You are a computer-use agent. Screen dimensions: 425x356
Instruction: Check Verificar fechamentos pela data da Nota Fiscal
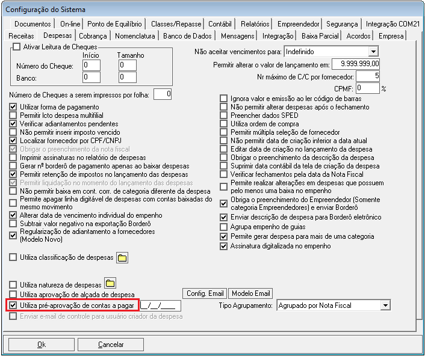tap(223, 174)
